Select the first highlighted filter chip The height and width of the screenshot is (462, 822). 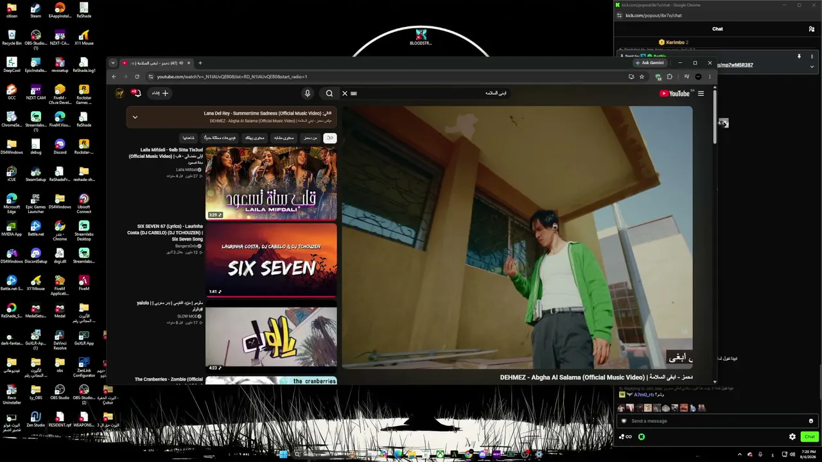pos(329,138)
